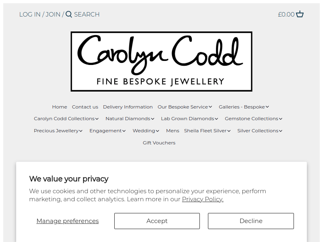The image size is (323, 242).
Task: Click the Carolyn Codd logo image
Action: [x=161, y=61]
